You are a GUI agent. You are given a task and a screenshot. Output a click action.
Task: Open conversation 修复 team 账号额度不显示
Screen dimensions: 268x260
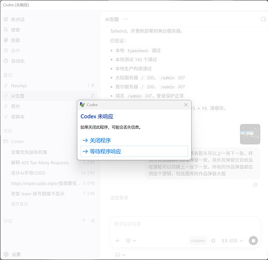(x=38, y=194)
